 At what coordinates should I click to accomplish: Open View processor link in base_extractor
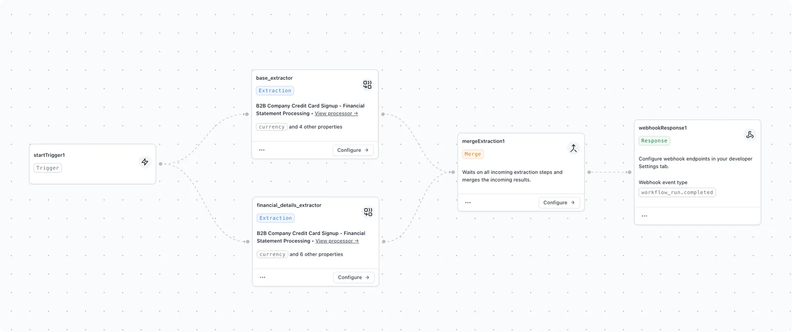pyautogui.click(x=336, y=113)
